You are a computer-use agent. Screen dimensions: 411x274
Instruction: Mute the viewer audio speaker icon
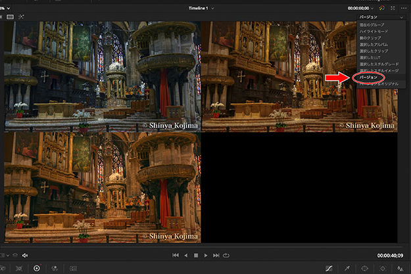25,255
